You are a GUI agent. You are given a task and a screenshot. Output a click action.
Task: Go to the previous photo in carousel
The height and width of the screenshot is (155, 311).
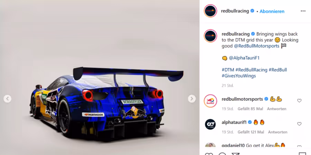[7, 99]
